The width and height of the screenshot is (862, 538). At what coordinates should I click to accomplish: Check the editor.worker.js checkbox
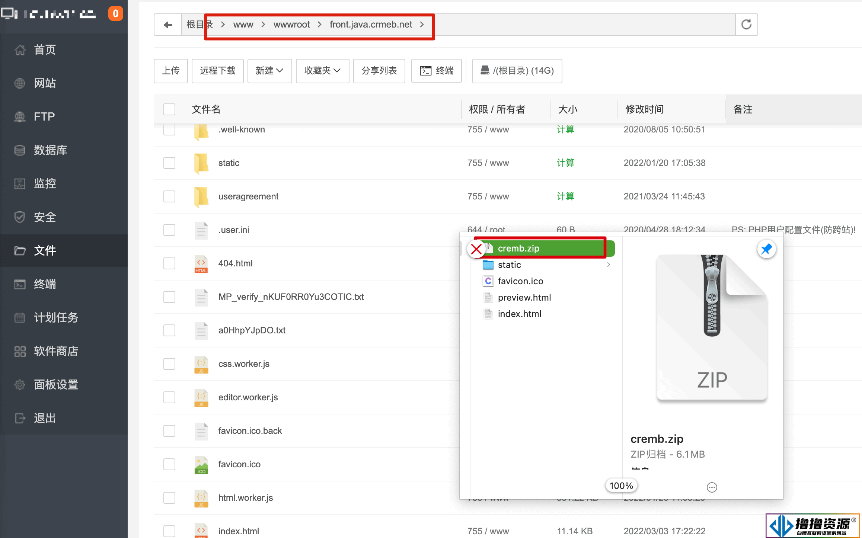169,397
